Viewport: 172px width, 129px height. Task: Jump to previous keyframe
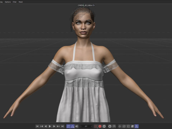[42, 126]
